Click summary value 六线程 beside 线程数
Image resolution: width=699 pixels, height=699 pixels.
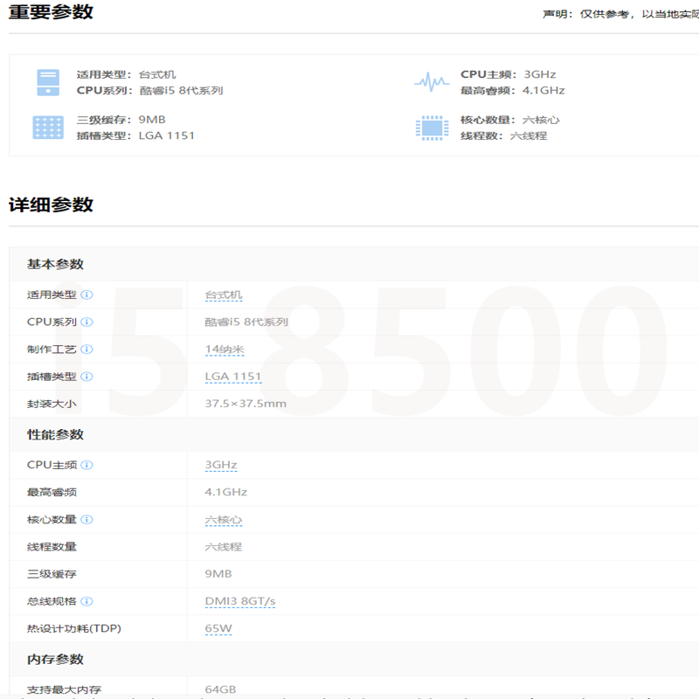tap(529, 136)
